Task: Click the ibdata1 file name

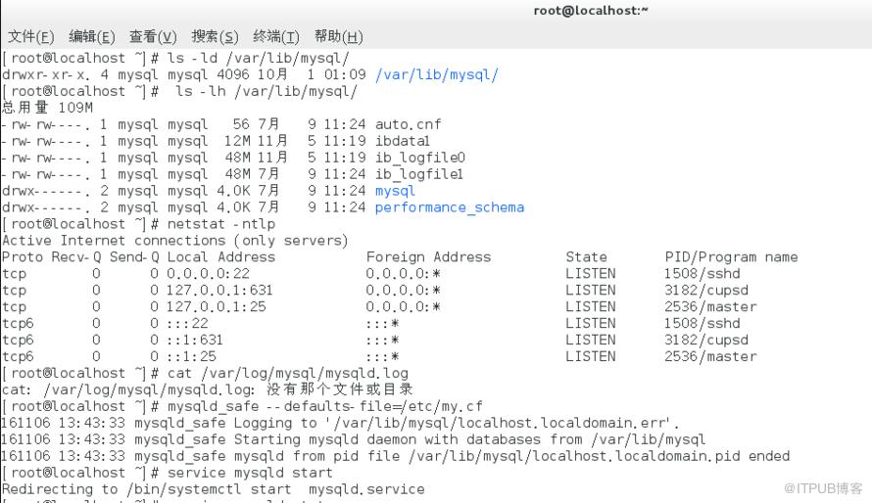Action: click(x=402, y=141)
